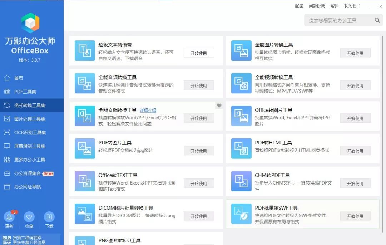
Task: Click 开始使用 for PDF批量转SWF工具
Action: coord(355,216)
